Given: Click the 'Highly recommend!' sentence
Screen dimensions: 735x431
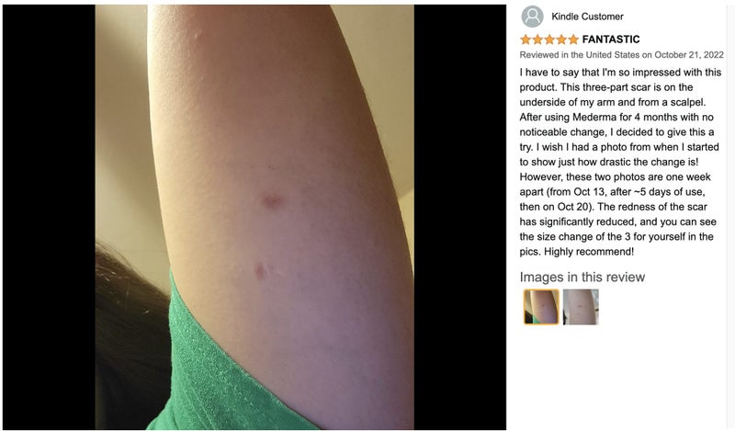Looking at the screenshot, I should pos(589,252).
